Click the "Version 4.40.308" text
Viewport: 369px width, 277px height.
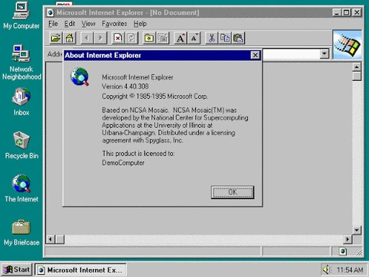125,86
